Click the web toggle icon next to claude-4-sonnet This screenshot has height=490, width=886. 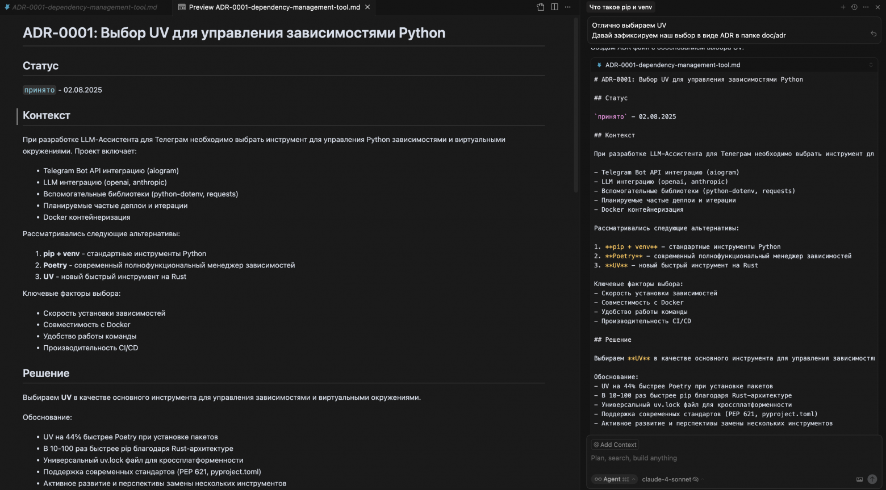click(696, 479)
